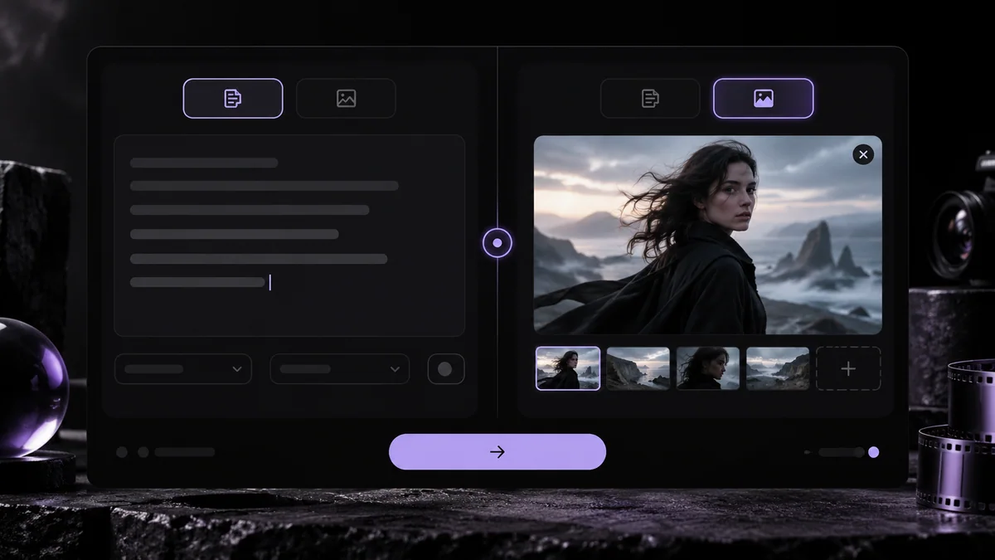
Task: Click the circular handle on center divider
Action: [x=498, y=243]
